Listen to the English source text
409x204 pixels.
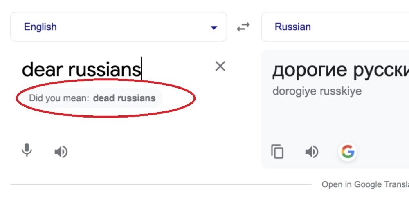61,152
